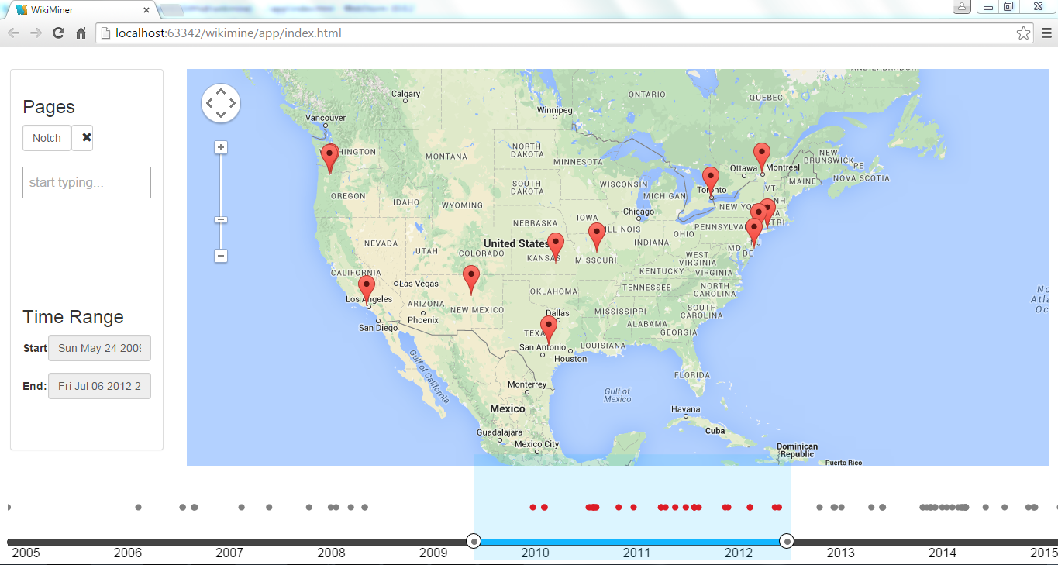The width and height of the screenshot is (1058, 565).
Task: Click the Pages heading
Action: [x=49, y=107]
